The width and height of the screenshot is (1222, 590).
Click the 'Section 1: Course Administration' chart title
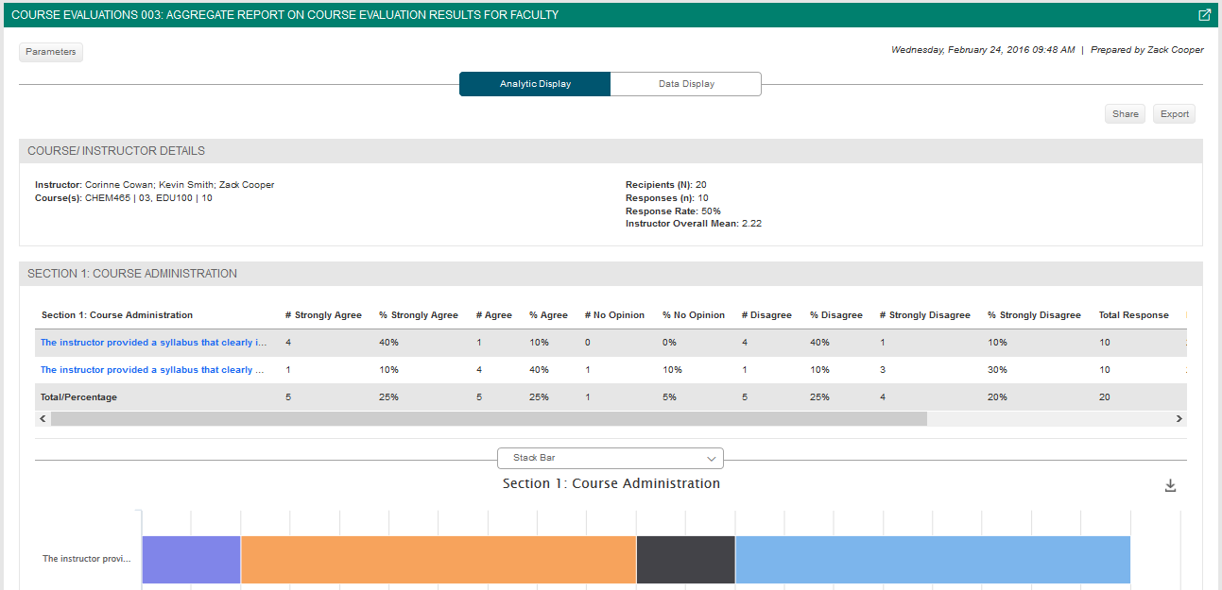[611, 483]
